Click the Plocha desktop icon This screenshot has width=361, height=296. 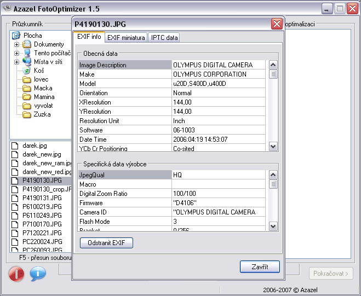pos(16,36)
